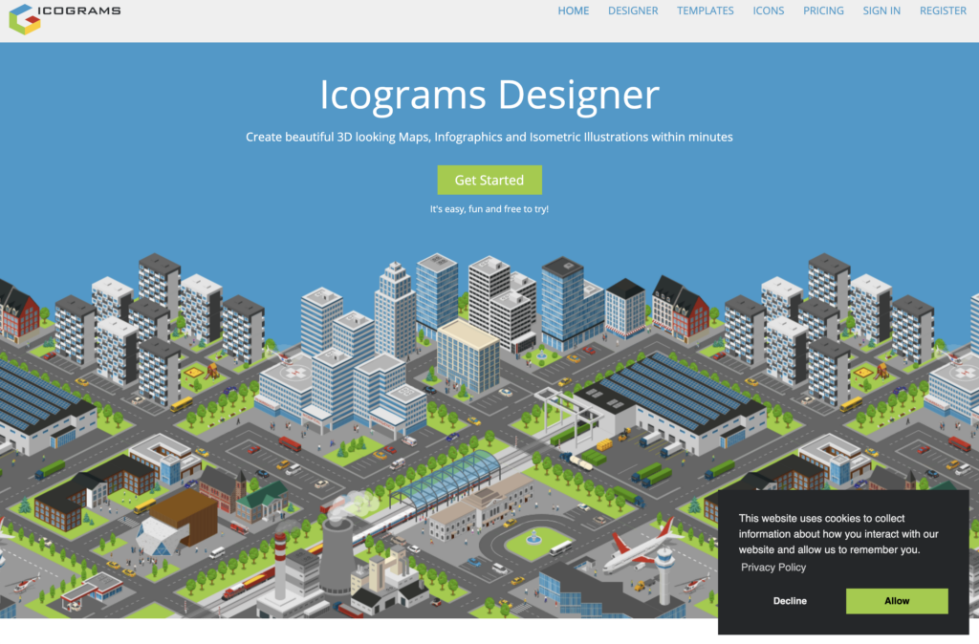Viewport: 979px width, 644px height.
Task: View the PRICING page
Action: 823,11
